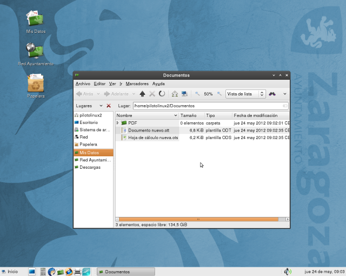Go to the Home folder icon
The width and height of the screenshot is (346, 276).
pos(175,94)
